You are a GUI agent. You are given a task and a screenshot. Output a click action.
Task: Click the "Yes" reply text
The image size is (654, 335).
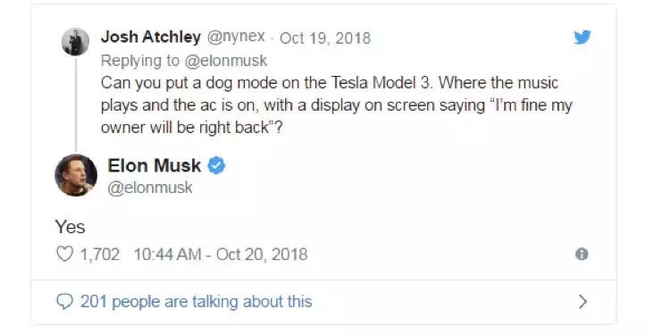coord(70,227)
